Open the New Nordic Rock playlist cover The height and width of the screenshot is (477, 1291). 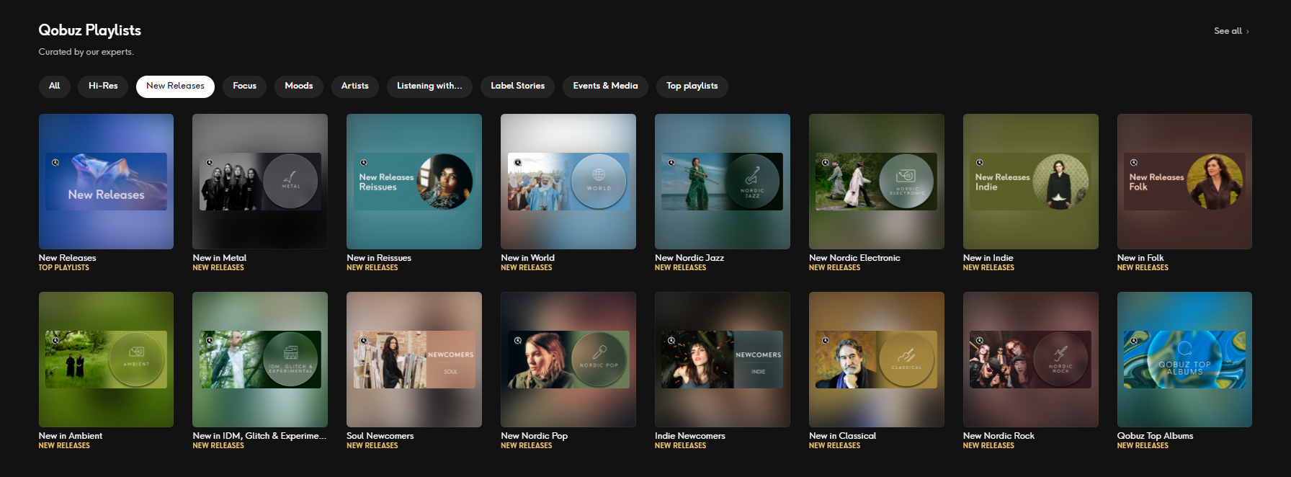click(1031, 360)
